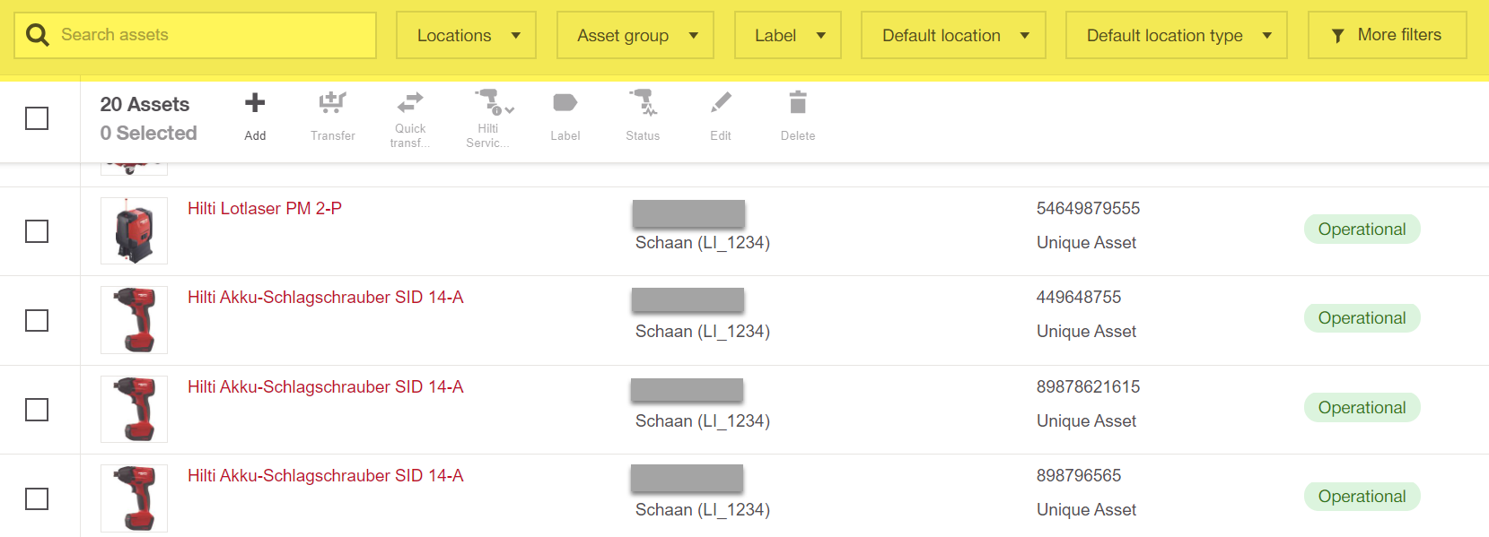Viewport: 1489px width, 537px height.
Task: Open the Hilti Lotlaser PM 2-P link
Action: tap(265, 209)
